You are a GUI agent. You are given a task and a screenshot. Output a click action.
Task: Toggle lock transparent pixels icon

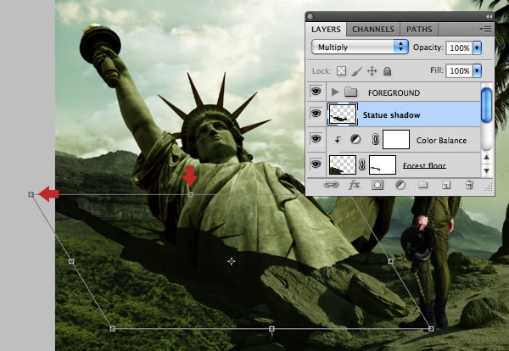pyautogui.click(x=341, y=70)
